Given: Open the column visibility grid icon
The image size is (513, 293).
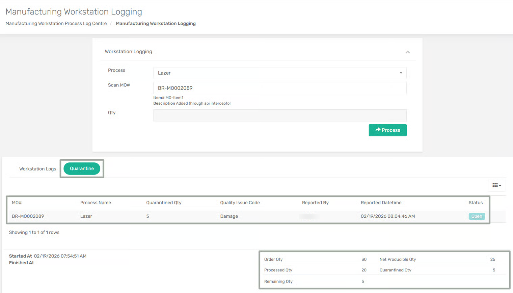Looking at the screenshot, I should [x=496, y=185].
